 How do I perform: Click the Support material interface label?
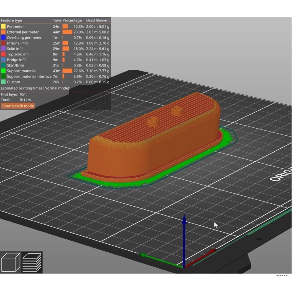coord(29,76)
